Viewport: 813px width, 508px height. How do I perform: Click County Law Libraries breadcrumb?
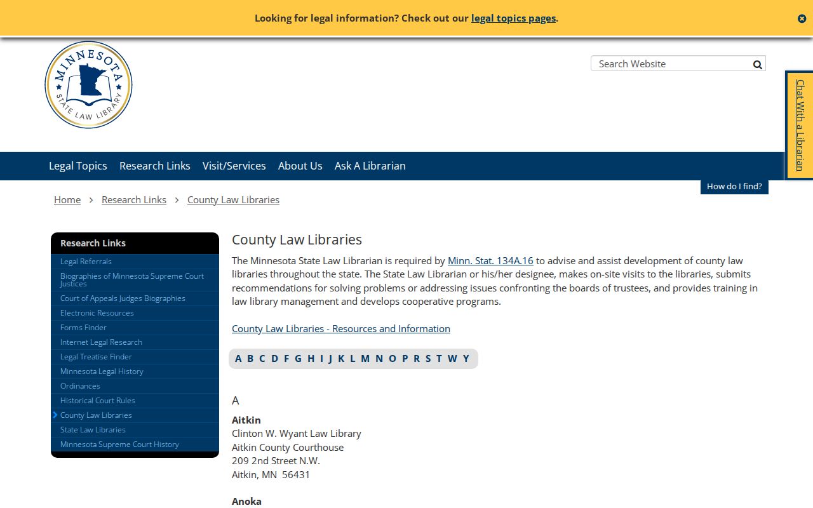[233, 199]
